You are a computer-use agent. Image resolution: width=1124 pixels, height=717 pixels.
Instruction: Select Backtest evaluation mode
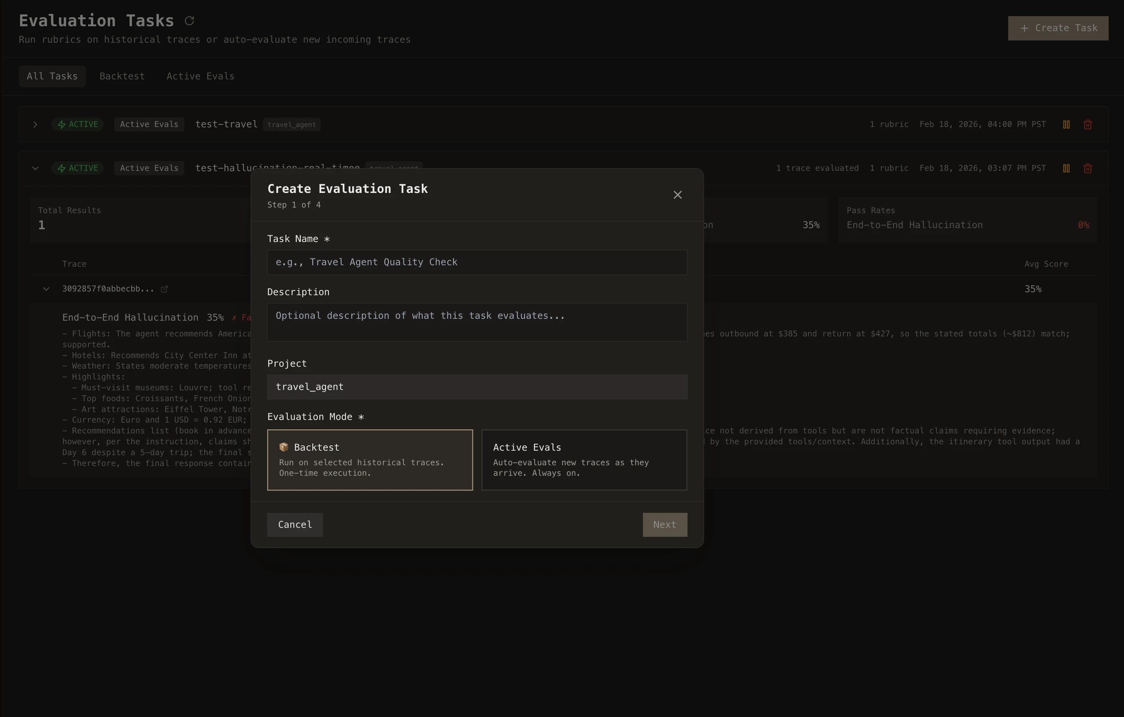pyautogui.click(x=370, y=460)
